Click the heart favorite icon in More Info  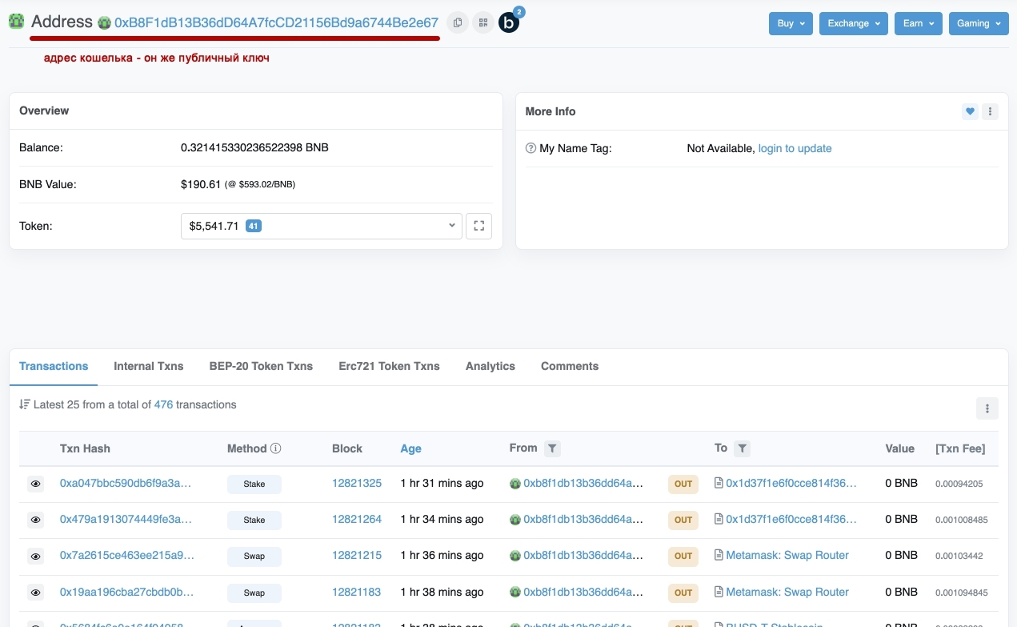(970, 111)
